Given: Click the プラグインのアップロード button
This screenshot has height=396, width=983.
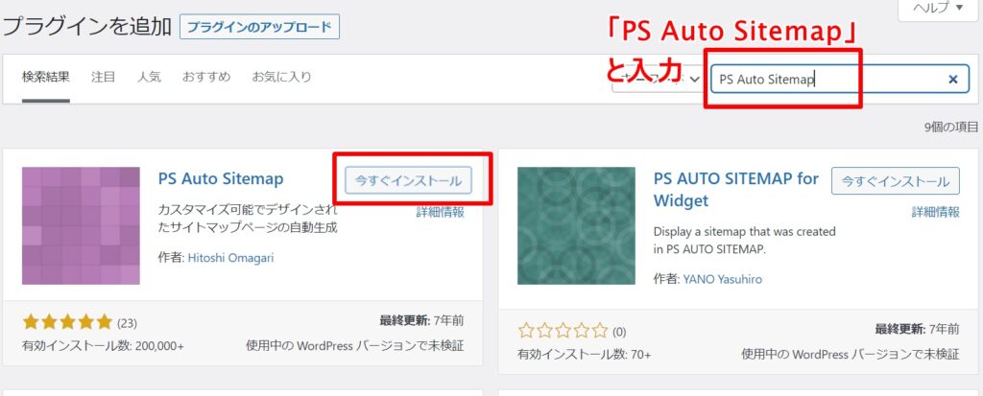Looking at the screenshot, I should click(x=259, y=28).
